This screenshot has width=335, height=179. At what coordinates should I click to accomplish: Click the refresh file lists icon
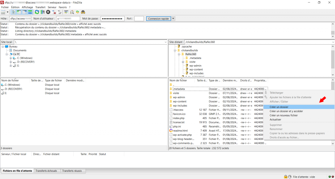pyautogui.click(x=37, y=12)
